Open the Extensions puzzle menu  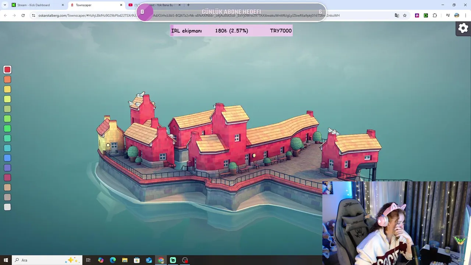(x=435, y=15)
